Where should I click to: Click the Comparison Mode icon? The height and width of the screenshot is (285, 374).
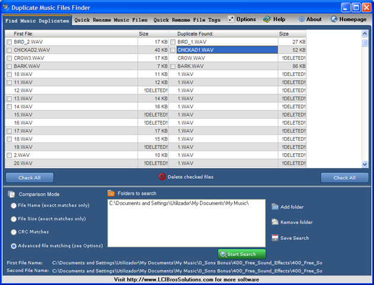pos(11,194)
